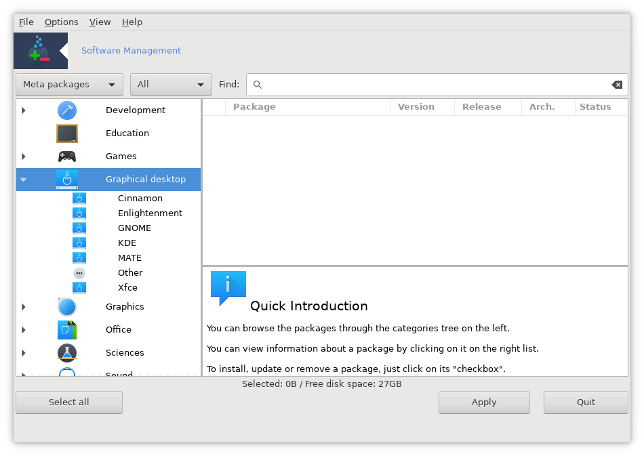Select the Xfce subcategory
644x456 pixels.
click(x=127, y=288)
